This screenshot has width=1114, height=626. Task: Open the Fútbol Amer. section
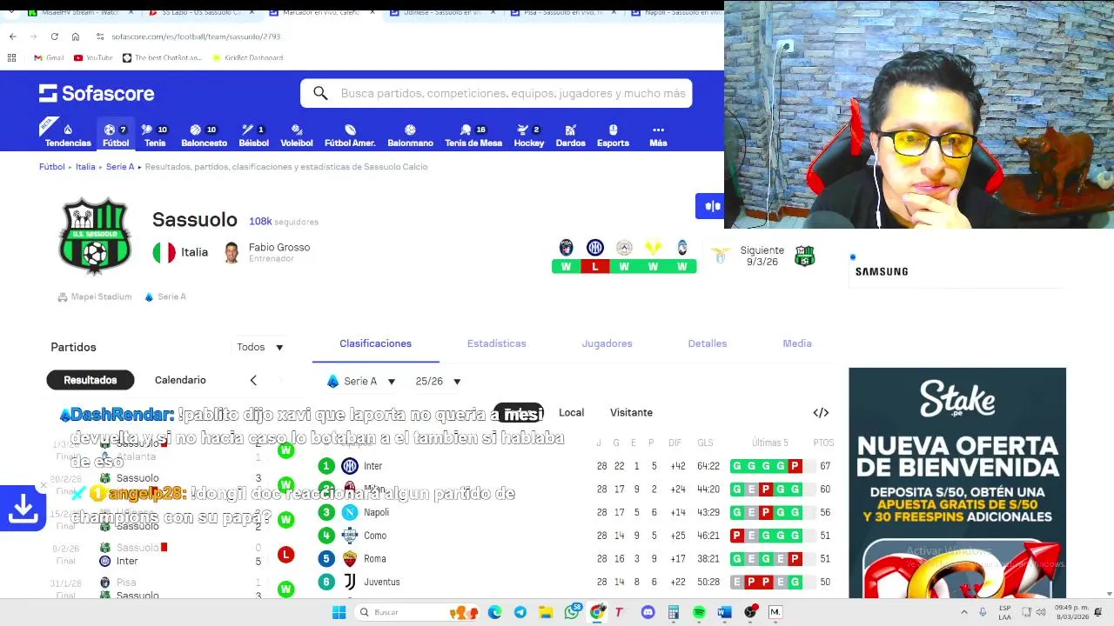pos(350,135)
